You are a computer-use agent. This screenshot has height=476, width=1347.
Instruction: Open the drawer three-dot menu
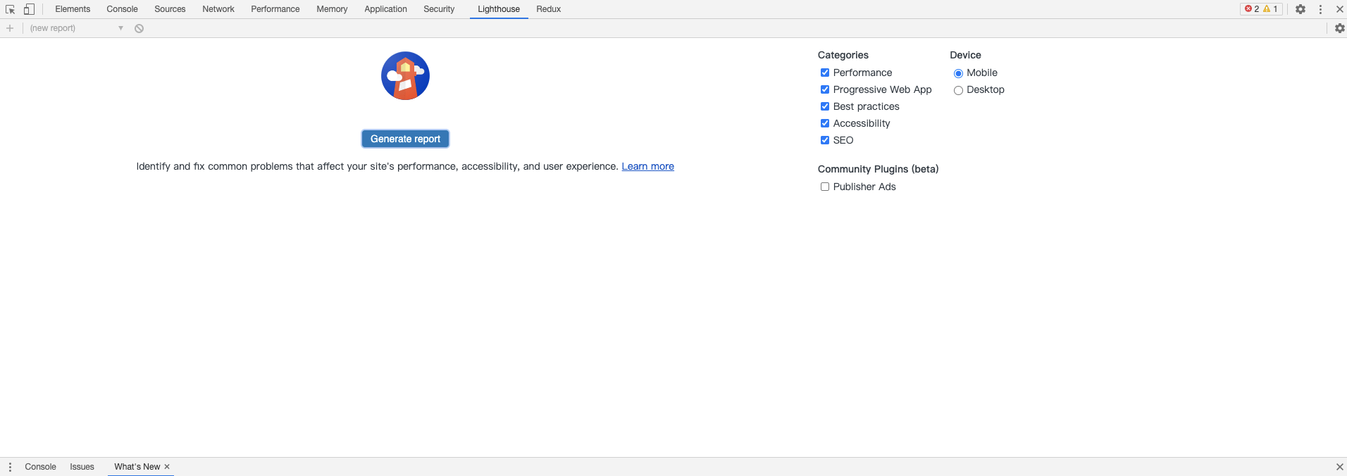[x=10, y=467]
